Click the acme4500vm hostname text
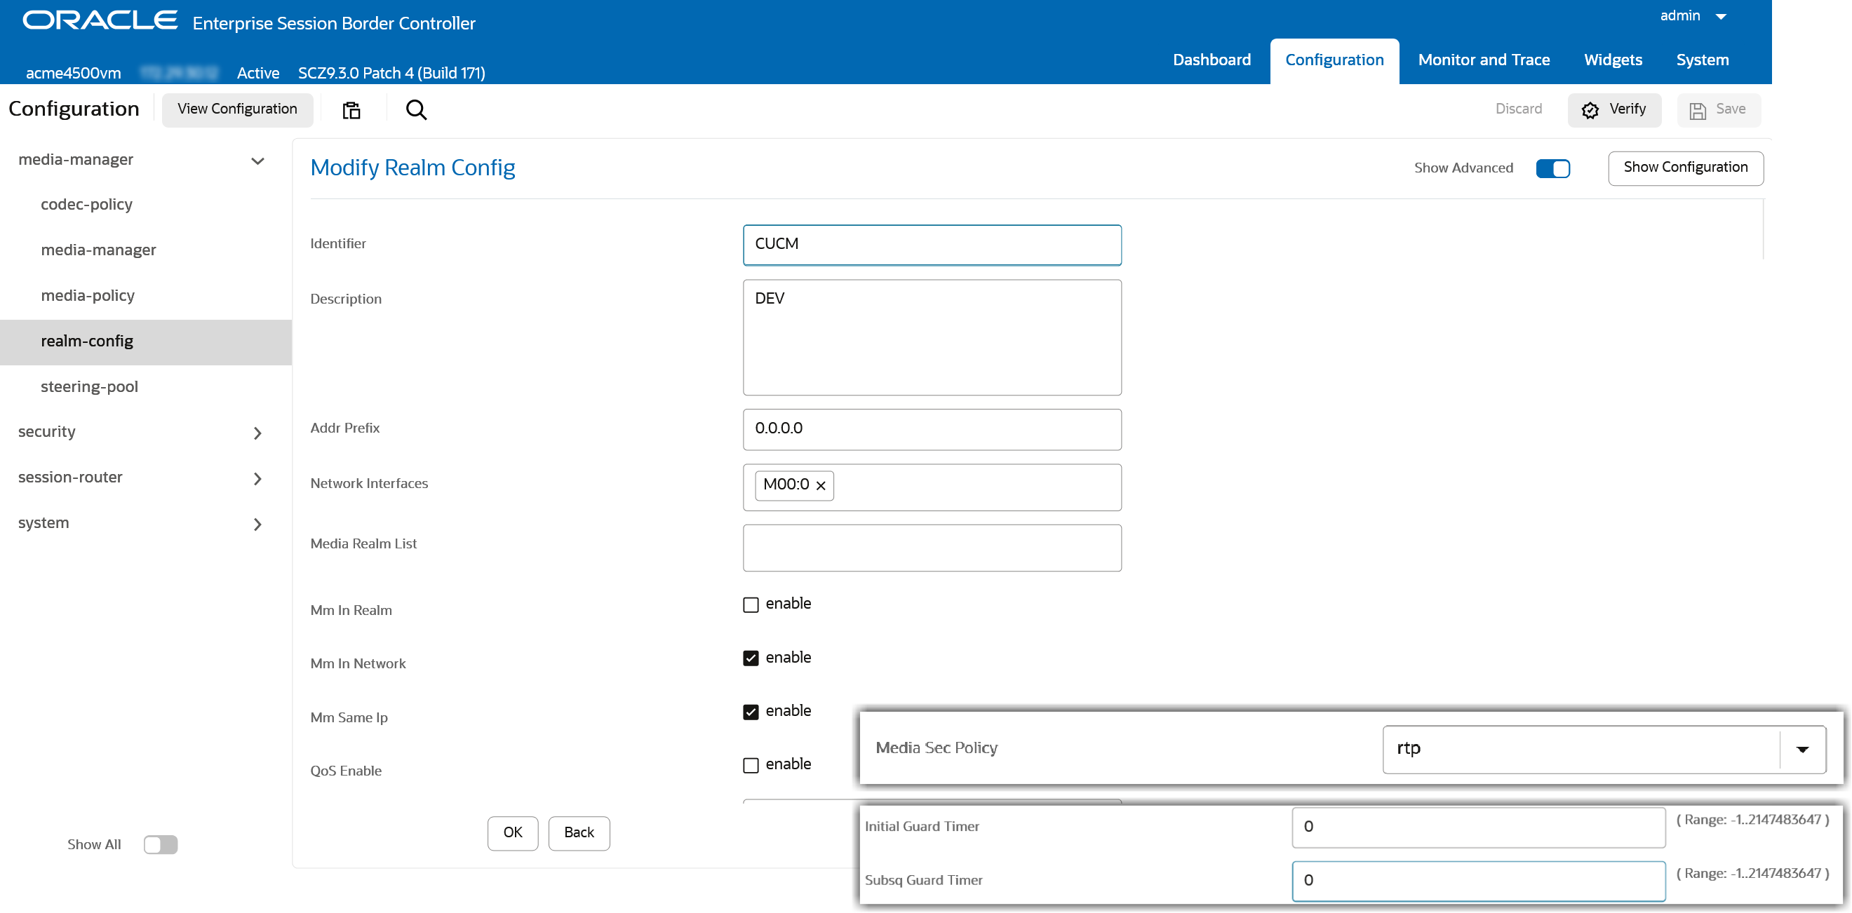This screenshot has height=913, width=1852. (x=74, y=73)
